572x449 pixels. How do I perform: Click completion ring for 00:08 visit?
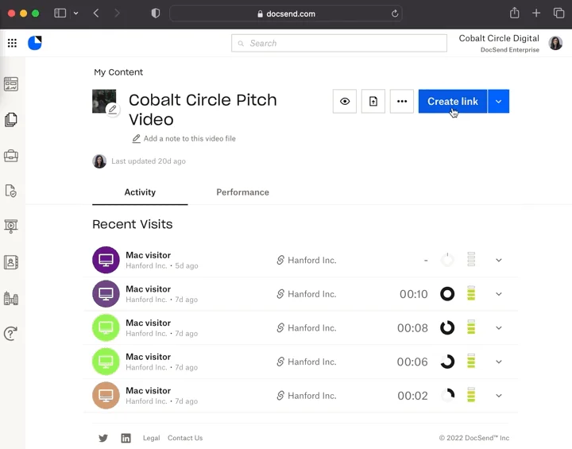pyautogui.click(x=447, y=327)
